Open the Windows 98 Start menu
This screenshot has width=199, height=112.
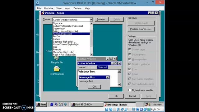(41, 105)
